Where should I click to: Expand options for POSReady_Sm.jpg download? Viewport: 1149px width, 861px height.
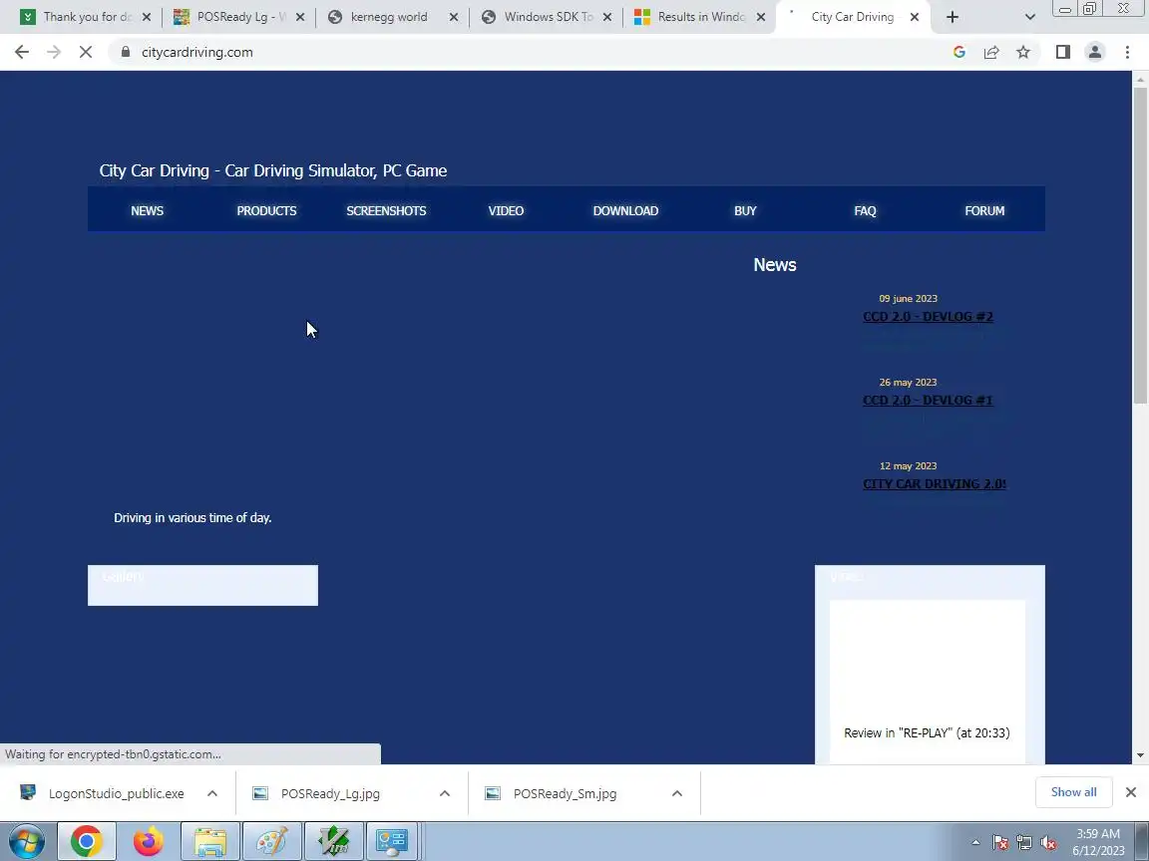coord(677,793)
